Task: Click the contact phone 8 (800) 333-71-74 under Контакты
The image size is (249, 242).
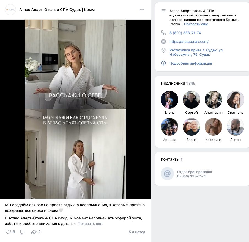Action: coord(192,176)
